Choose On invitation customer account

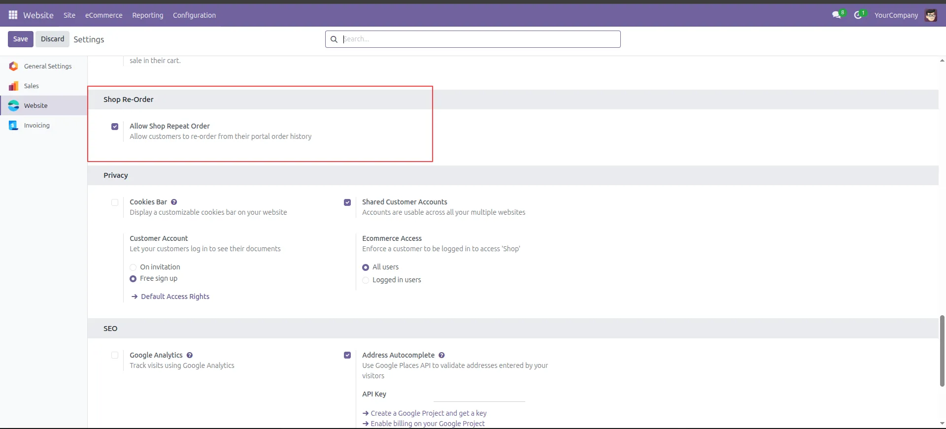[133, 267]
